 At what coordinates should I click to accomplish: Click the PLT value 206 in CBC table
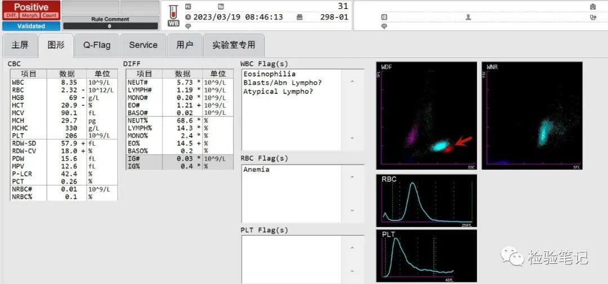(70, 136)
